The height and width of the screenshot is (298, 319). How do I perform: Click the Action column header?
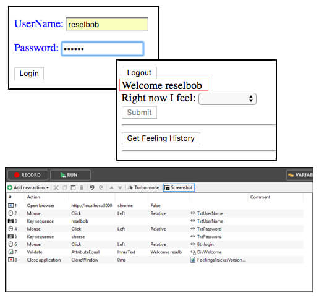click(x=33, y=197)
